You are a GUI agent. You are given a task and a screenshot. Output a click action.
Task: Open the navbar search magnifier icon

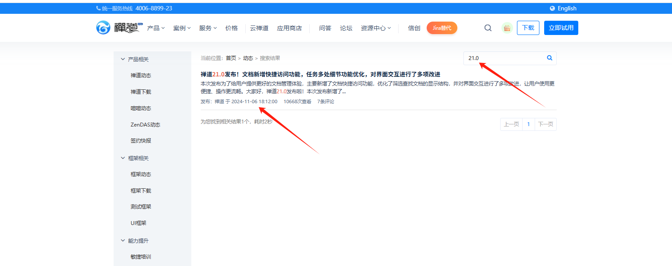[x=488, y=27]
